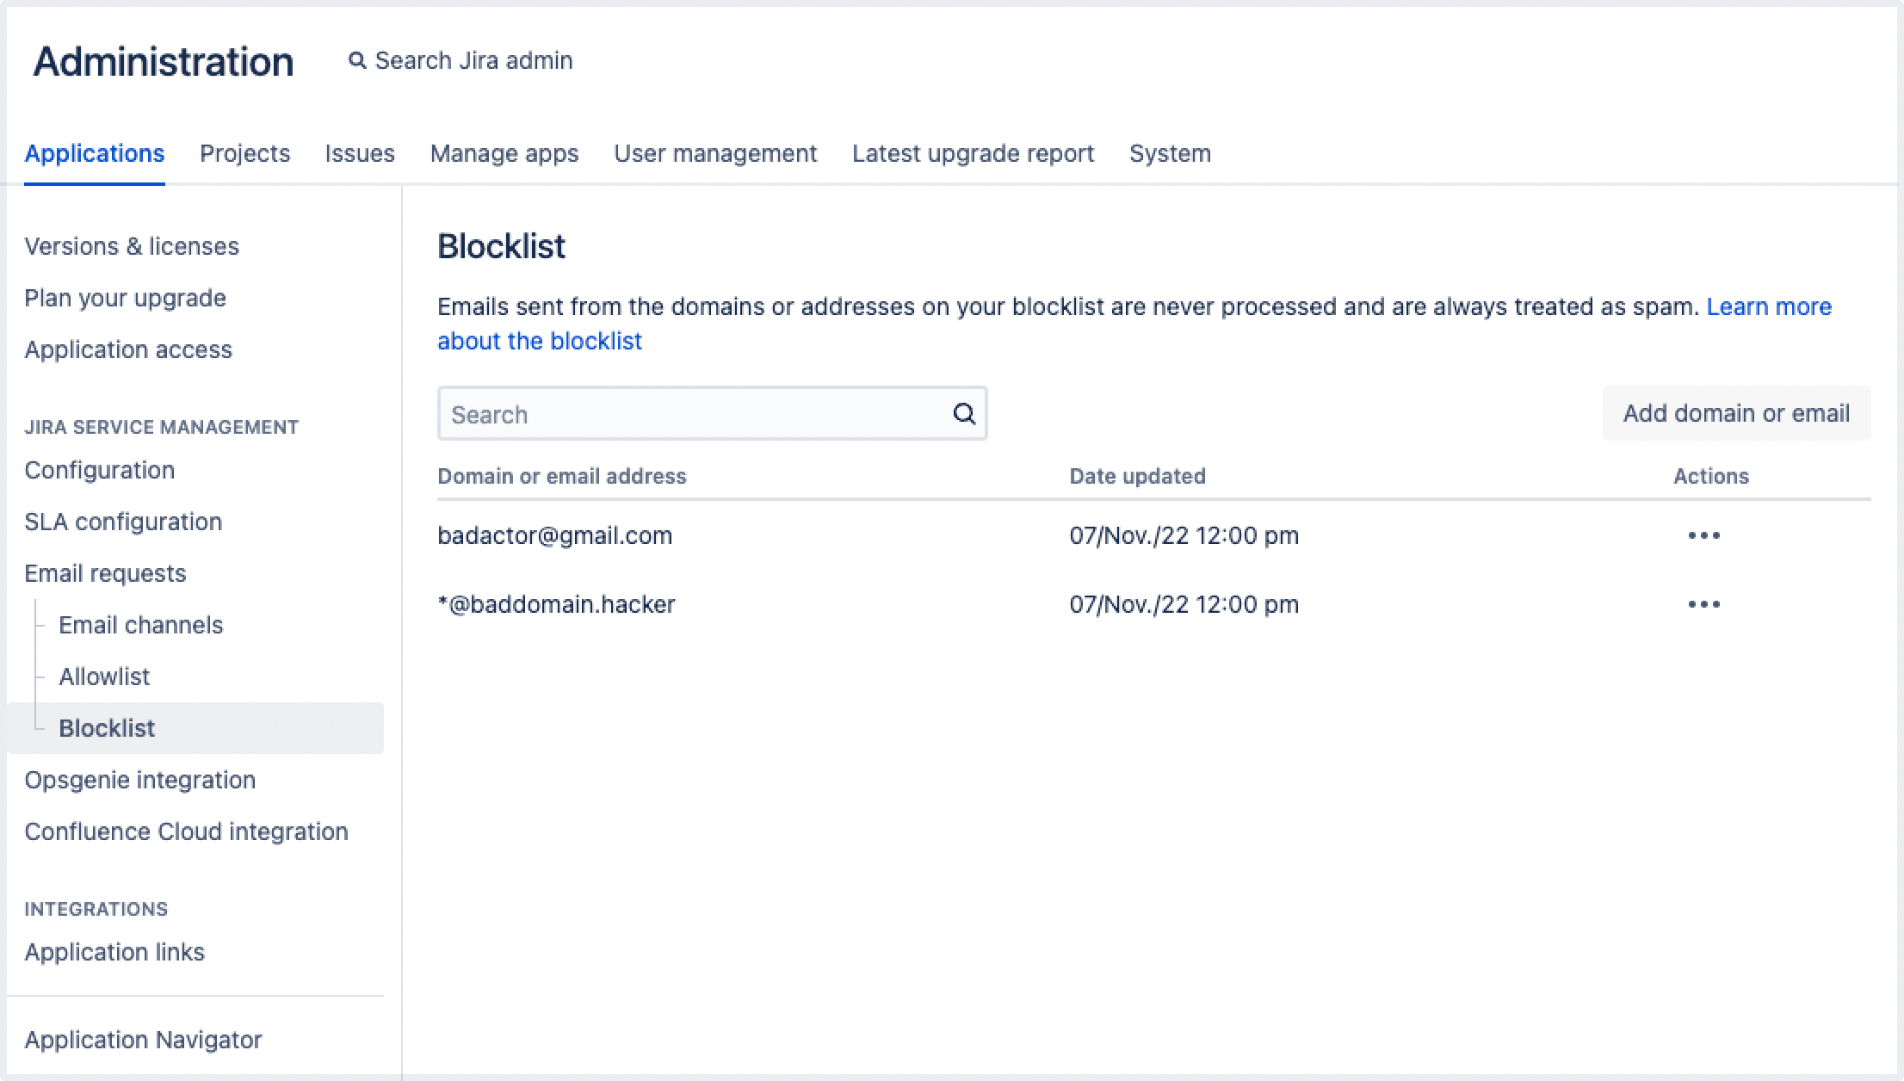Open Versions & licenses page
Viewport: 1904px width, 1081px height.
[x=132, y=246]
